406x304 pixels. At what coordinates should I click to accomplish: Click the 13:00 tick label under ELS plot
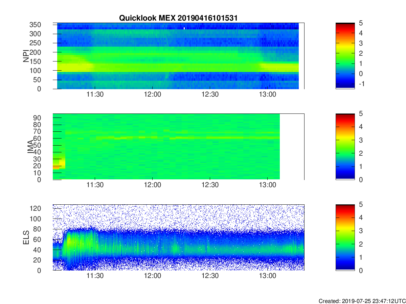coord(268,276)
